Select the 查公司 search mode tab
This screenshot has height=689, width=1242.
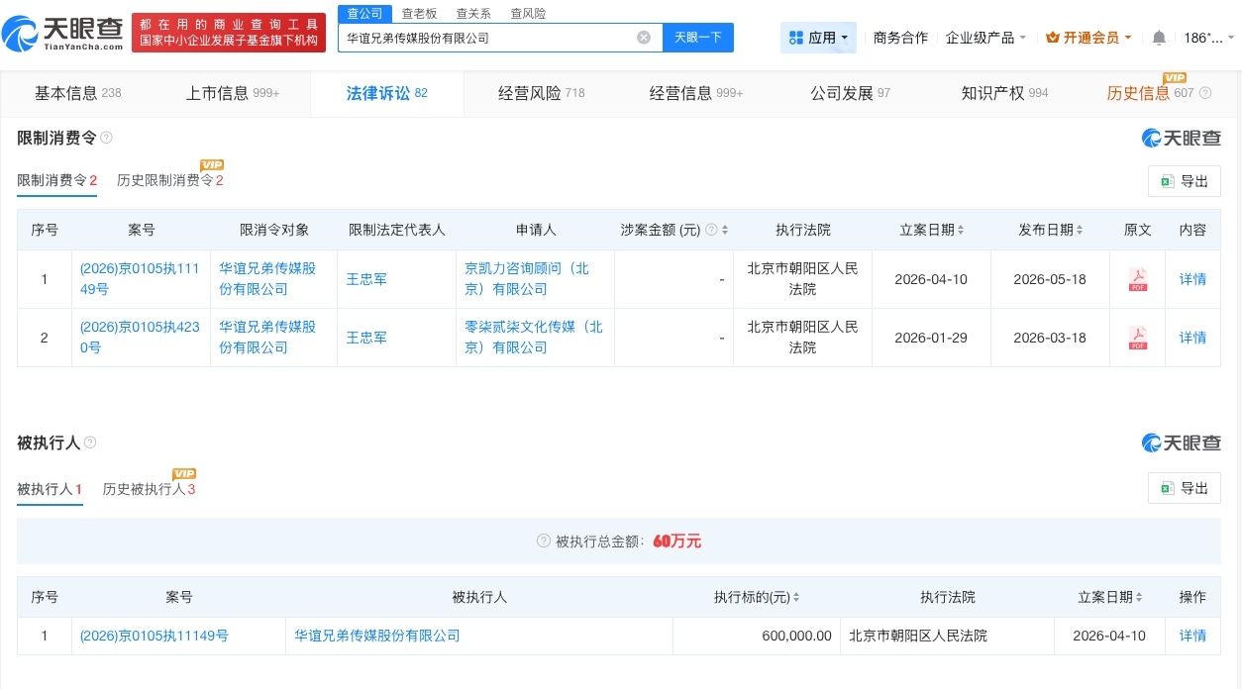click(364, 13)
